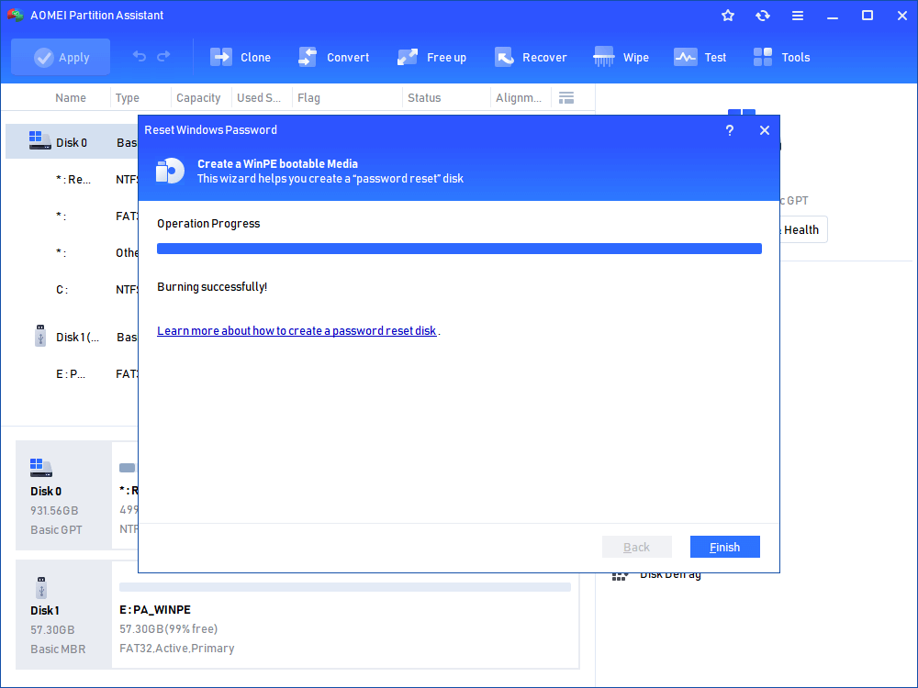918x688 pixels.
Task: Select the Disk 1 57.30GB disk map card
Action: click(63, 615)
